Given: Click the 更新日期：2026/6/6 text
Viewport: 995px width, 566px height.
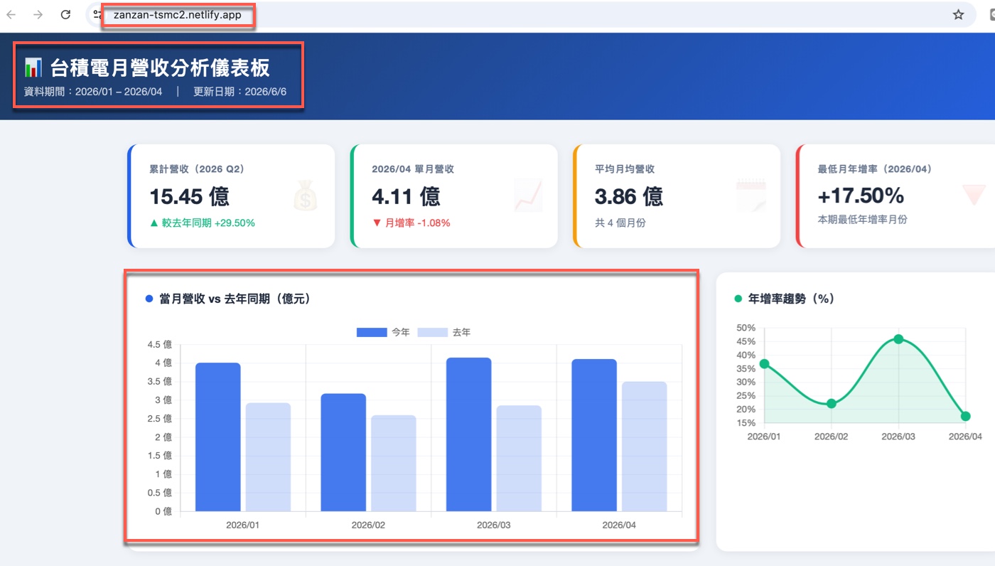Looking at the screenshot, I should 240,92.
